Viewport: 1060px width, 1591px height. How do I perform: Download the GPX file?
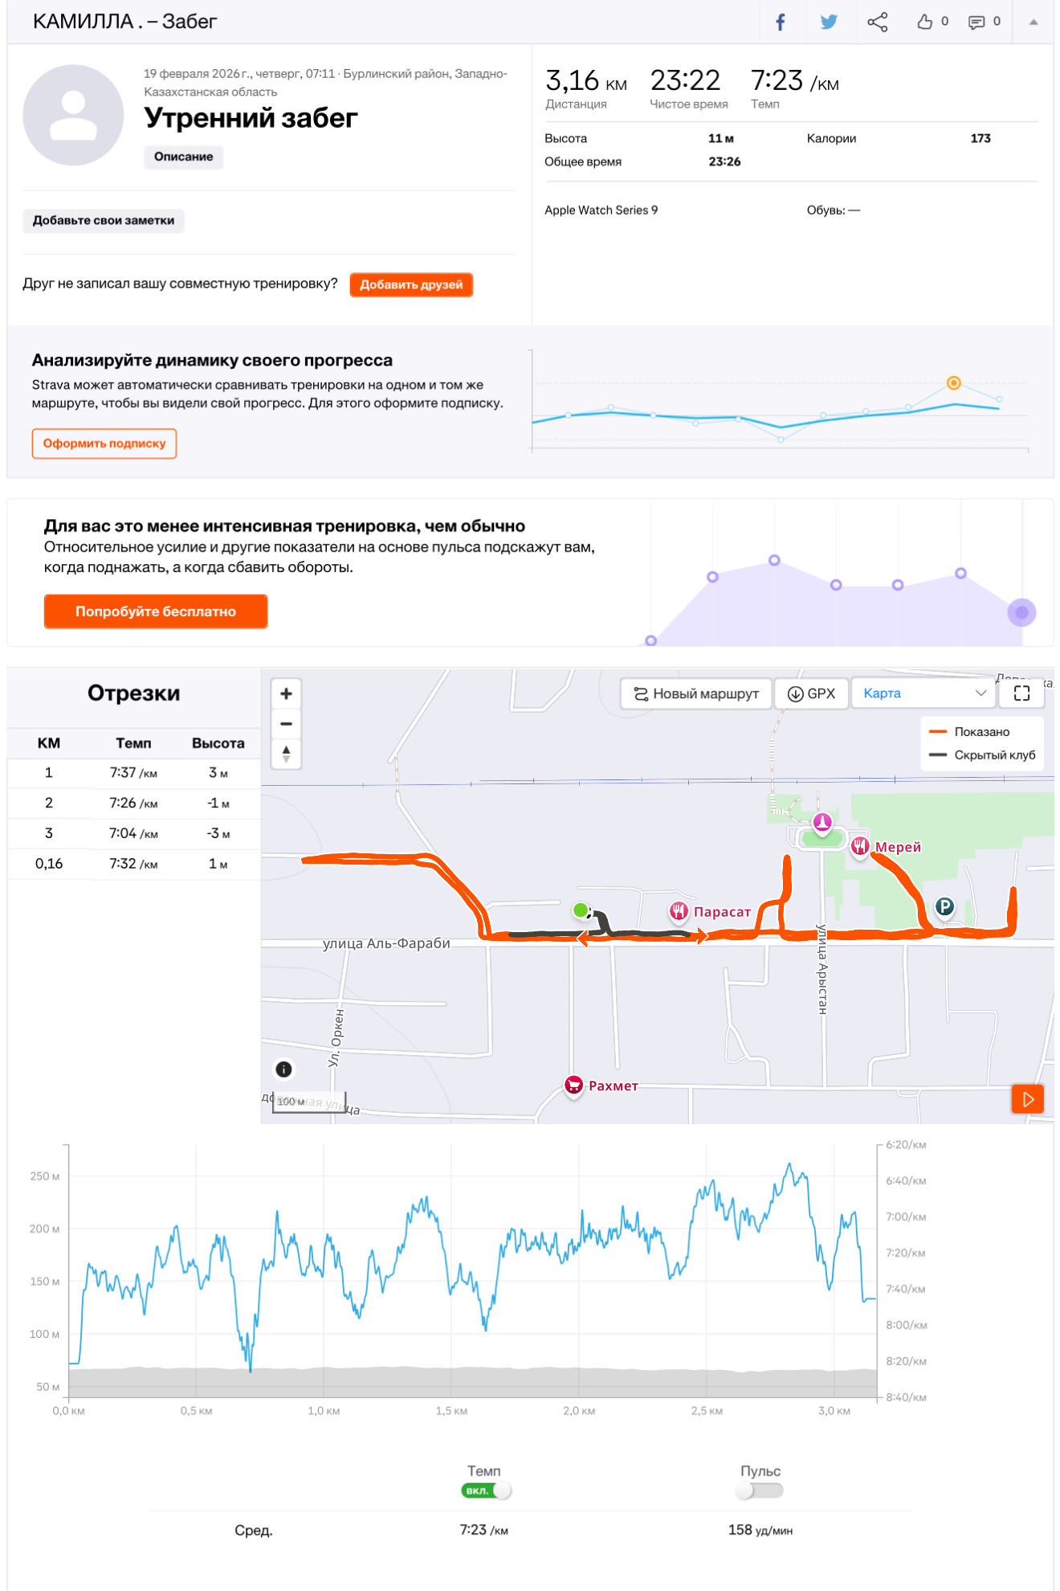811,693
